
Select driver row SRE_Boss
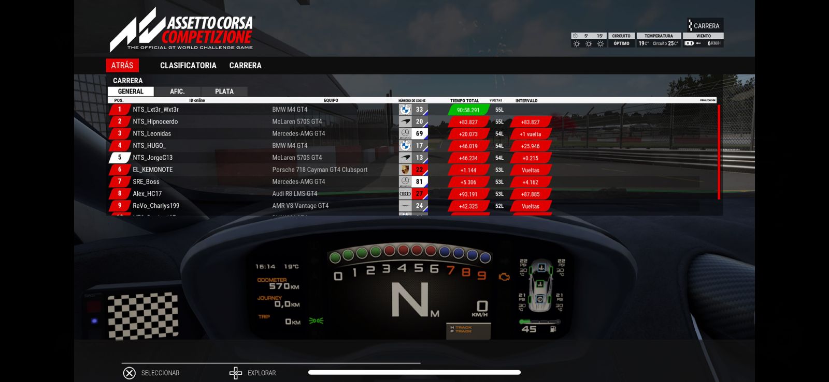(x=412, y=181)
